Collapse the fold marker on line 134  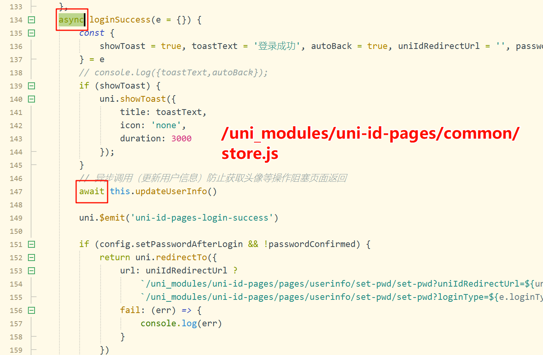[x=32, y=20]
